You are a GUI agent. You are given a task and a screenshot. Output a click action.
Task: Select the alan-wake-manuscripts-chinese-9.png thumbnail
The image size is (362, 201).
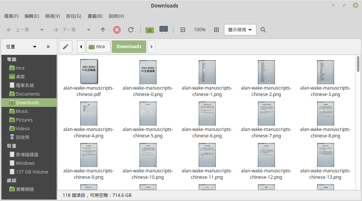click(89, 155)
